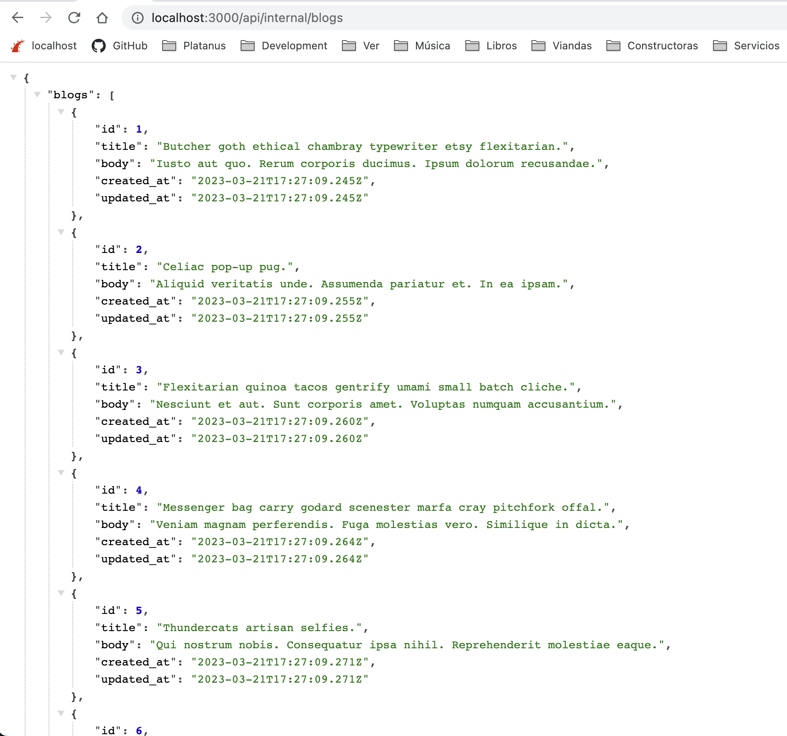Click the id value 1
Screen dimensions: 787x736
(139, 129)
